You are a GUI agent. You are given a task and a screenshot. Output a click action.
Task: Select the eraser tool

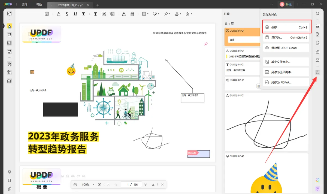(x=132, y=14)
